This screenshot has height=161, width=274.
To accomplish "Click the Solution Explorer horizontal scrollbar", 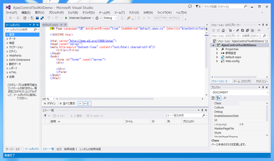I will pyautogui.click(x=235, y=77).
